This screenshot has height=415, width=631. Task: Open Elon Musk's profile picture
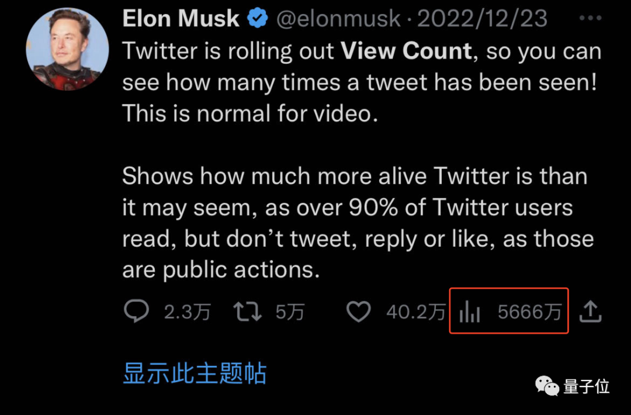68,50
